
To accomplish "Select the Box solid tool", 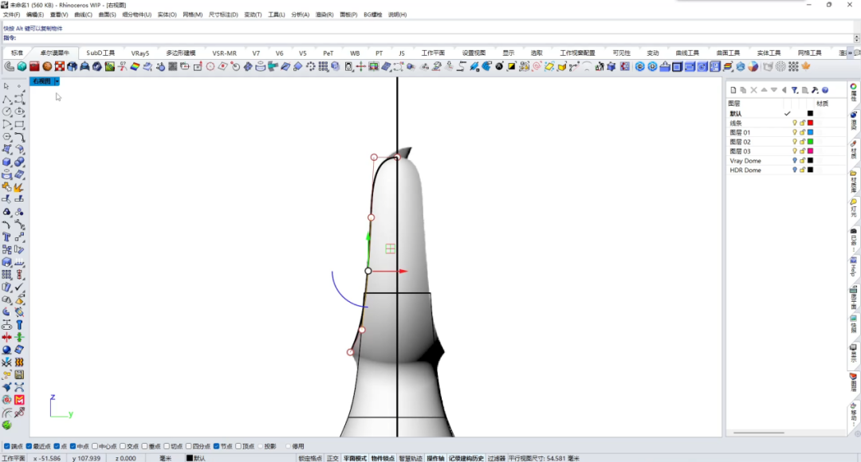I will pyautogui.click(x=6, y=162).
